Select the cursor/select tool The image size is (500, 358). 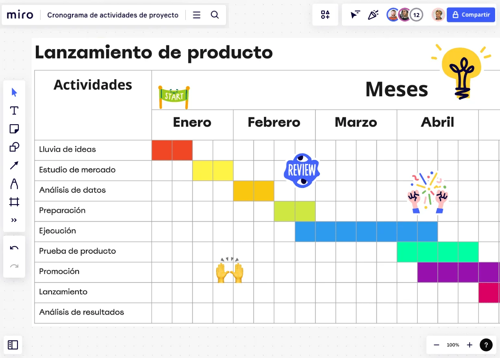(x=14, y=92)
